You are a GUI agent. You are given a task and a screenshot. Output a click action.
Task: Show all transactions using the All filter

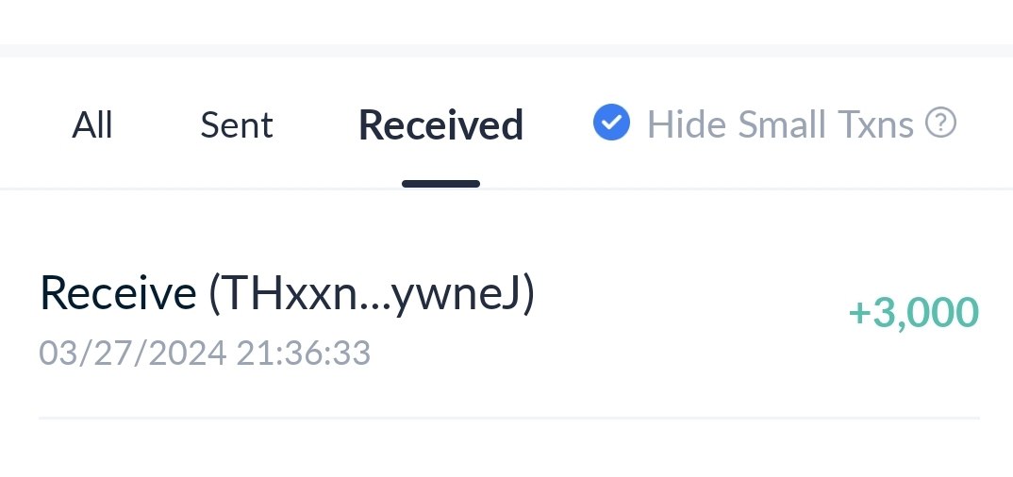point(91,124)
